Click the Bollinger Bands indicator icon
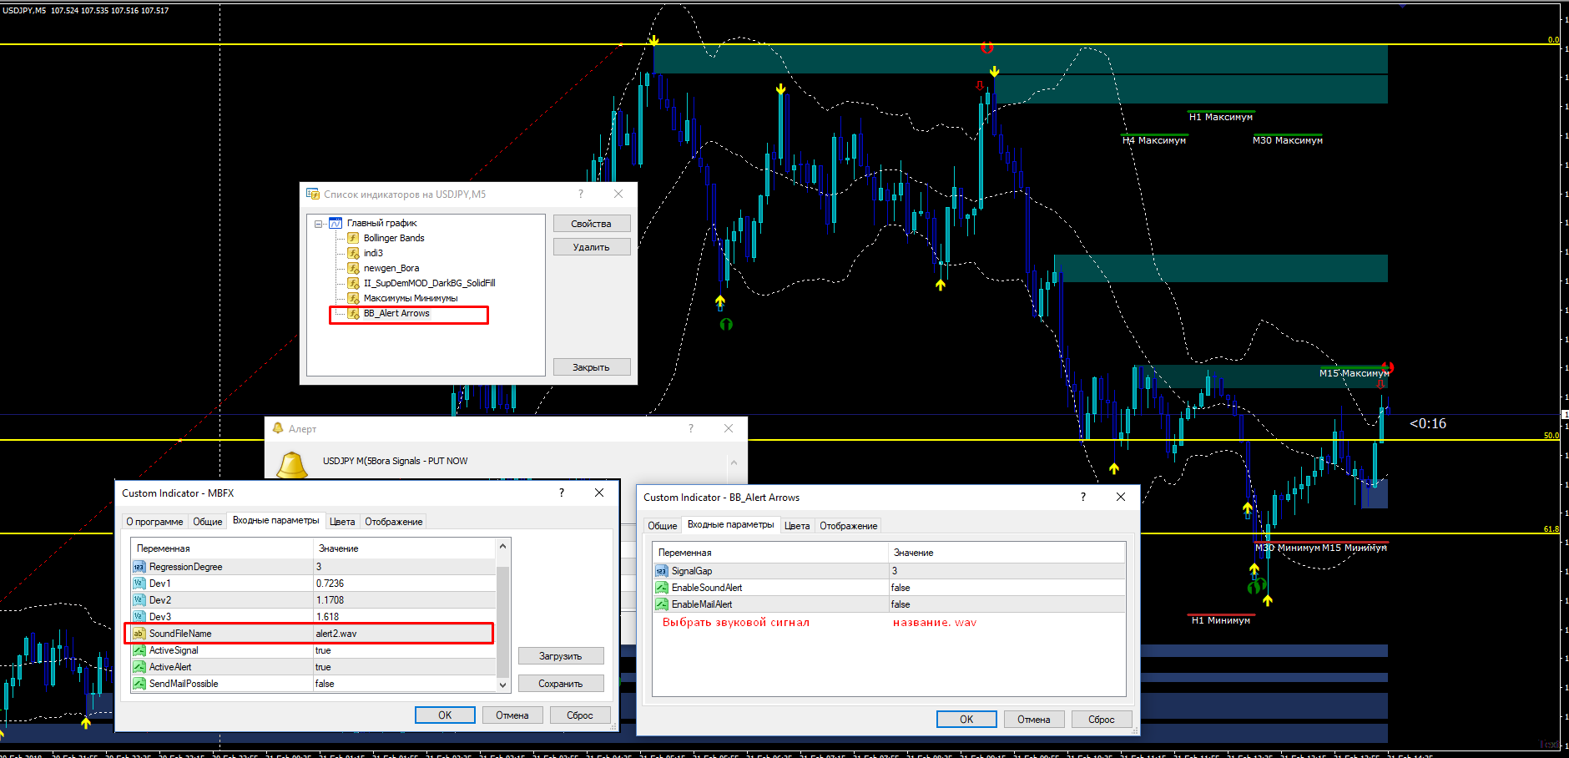1569x758 pixels. click(x=353, y=238)
